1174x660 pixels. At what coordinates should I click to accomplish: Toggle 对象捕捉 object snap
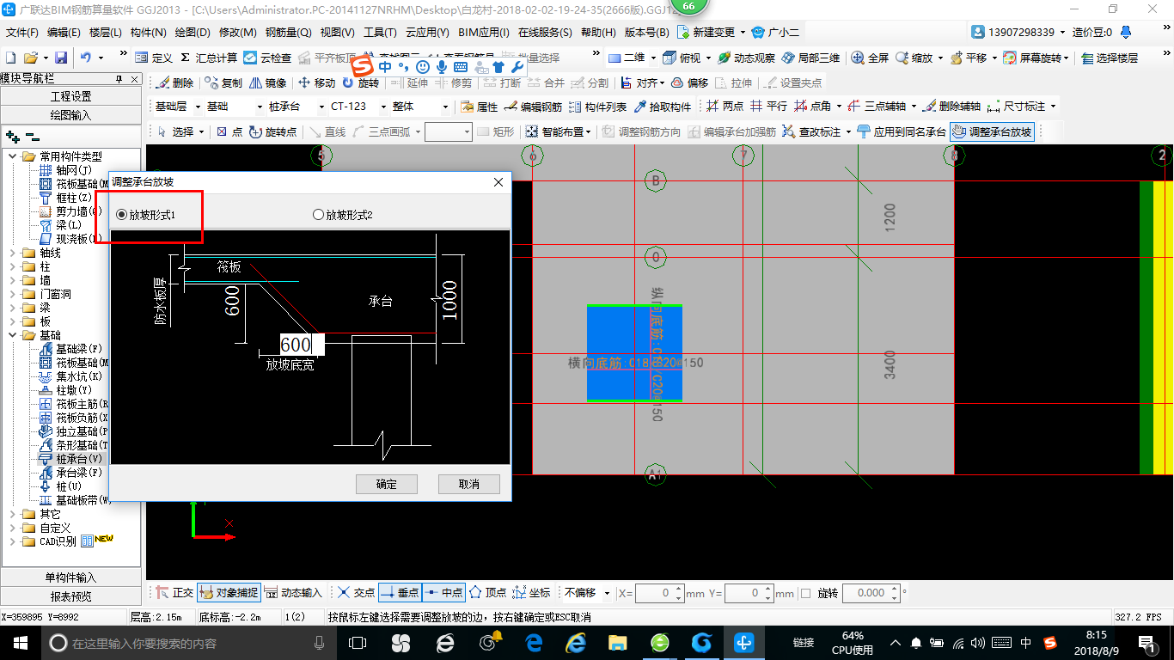click(229, 592)
